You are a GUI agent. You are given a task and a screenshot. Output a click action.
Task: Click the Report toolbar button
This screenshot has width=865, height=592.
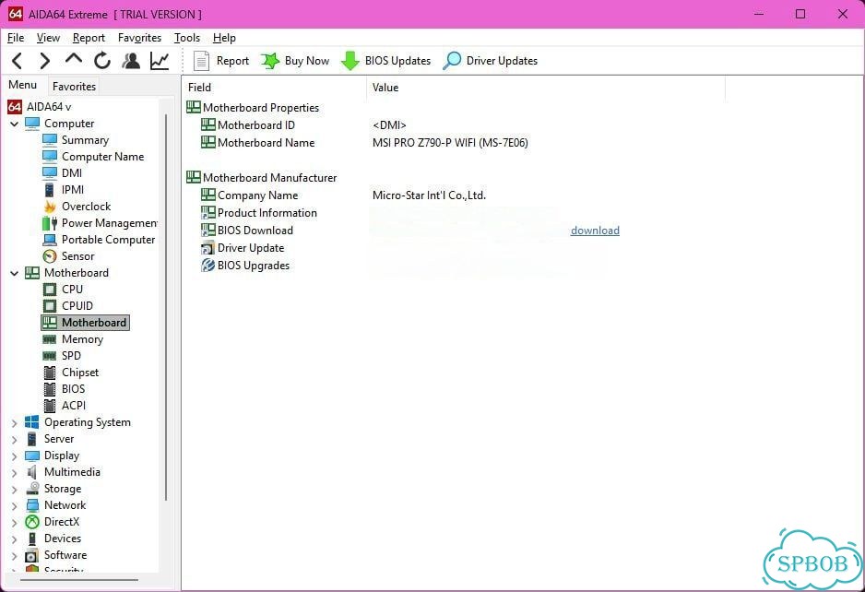click(x=221, y=61)
